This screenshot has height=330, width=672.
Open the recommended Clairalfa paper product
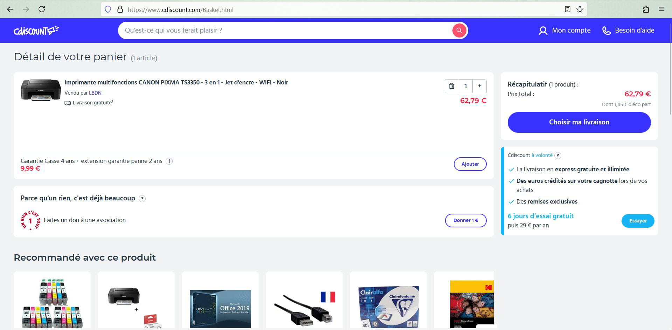click(x=388, y=301)
